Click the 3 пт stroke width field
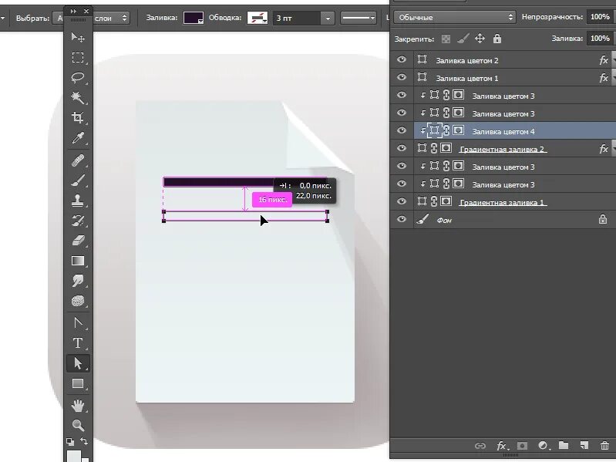The height and width of the screenshot is (462, 616). pos(297,18)
